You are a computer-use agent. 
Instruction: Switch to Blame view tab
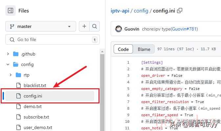tap(144, 49)
